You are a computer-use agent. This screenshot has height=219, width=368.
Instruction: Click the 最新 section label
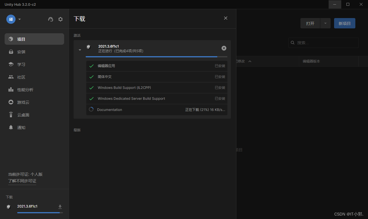click(x=77, y=130)
